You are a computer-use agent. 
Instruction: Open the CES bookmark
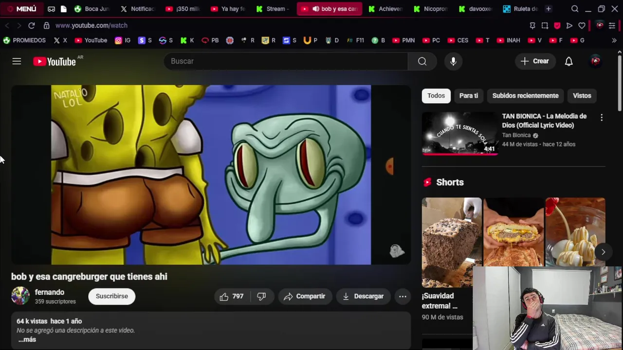point(458,40)
